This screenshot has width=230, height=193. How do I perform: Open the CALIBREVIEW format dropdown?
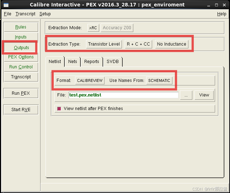[x=90, y=80]
